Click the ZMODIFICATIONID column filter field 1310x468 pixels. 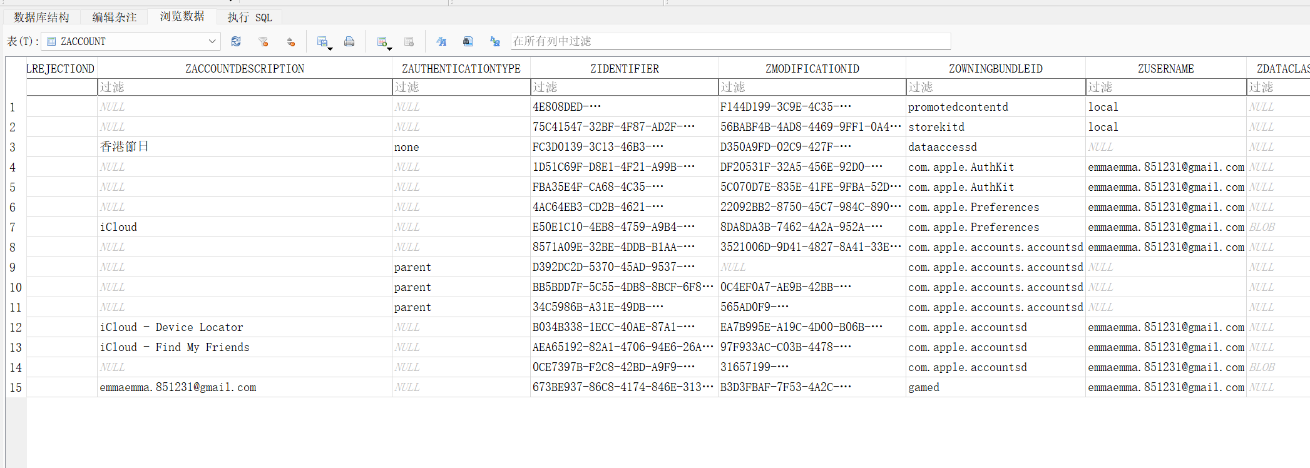click(812, 87)
